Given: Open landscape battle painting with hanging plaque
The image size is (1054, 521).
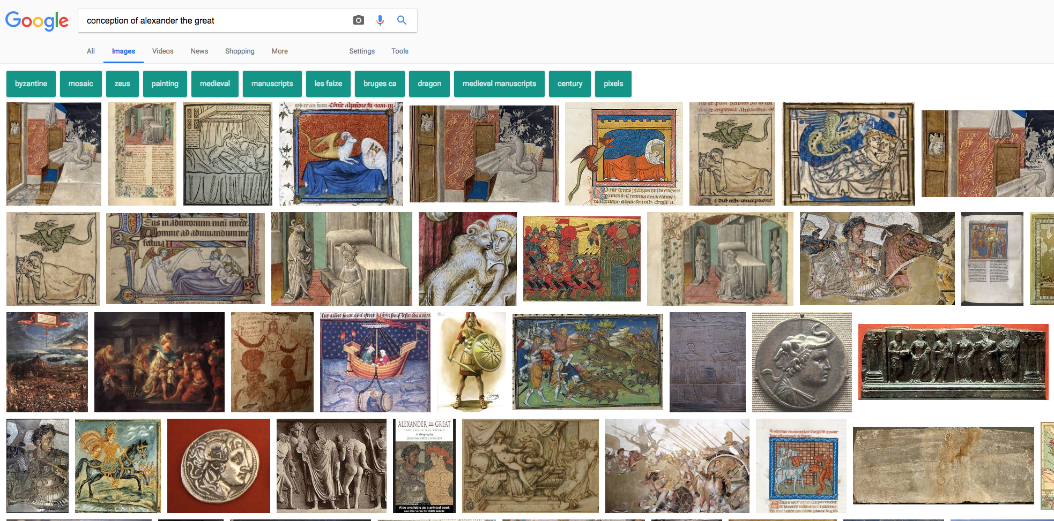Looking at the screenshot, I should coord(47,362).
